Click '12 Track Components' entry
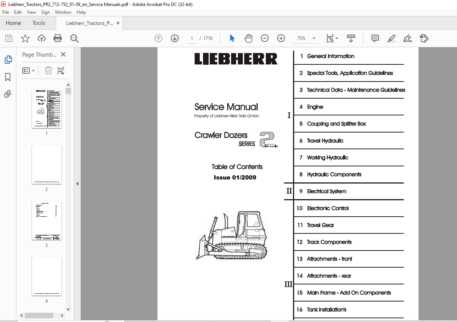 coord(324,242)
